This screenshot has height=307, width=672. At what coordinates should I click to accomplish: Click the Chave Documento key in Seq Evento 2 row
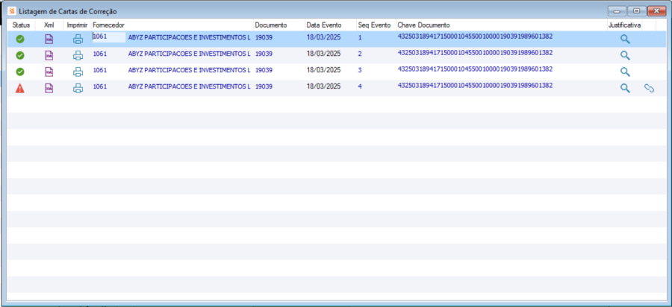point(476,53)
